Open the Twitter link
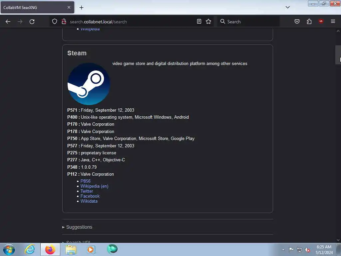 point(87,191)
